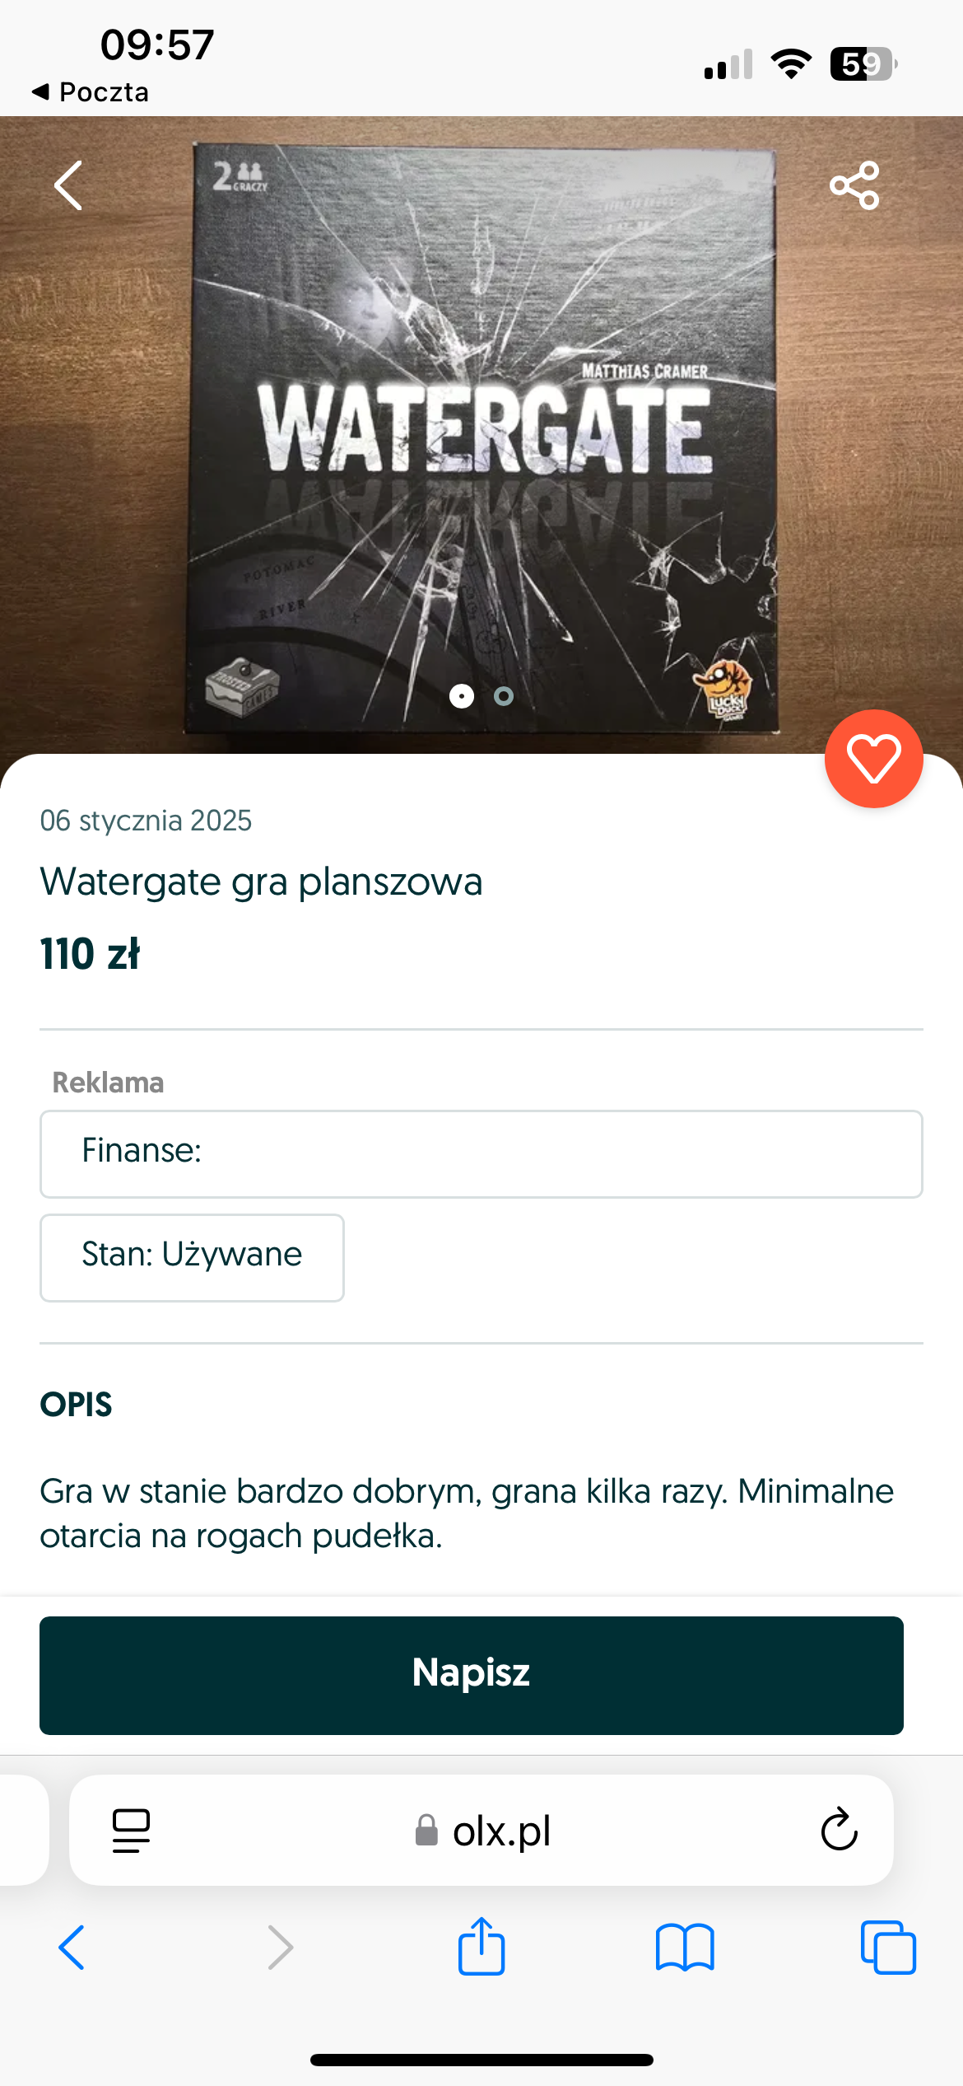Go back in Safari browser history
963x2086 pixels.
click(x=72, y=1948)
